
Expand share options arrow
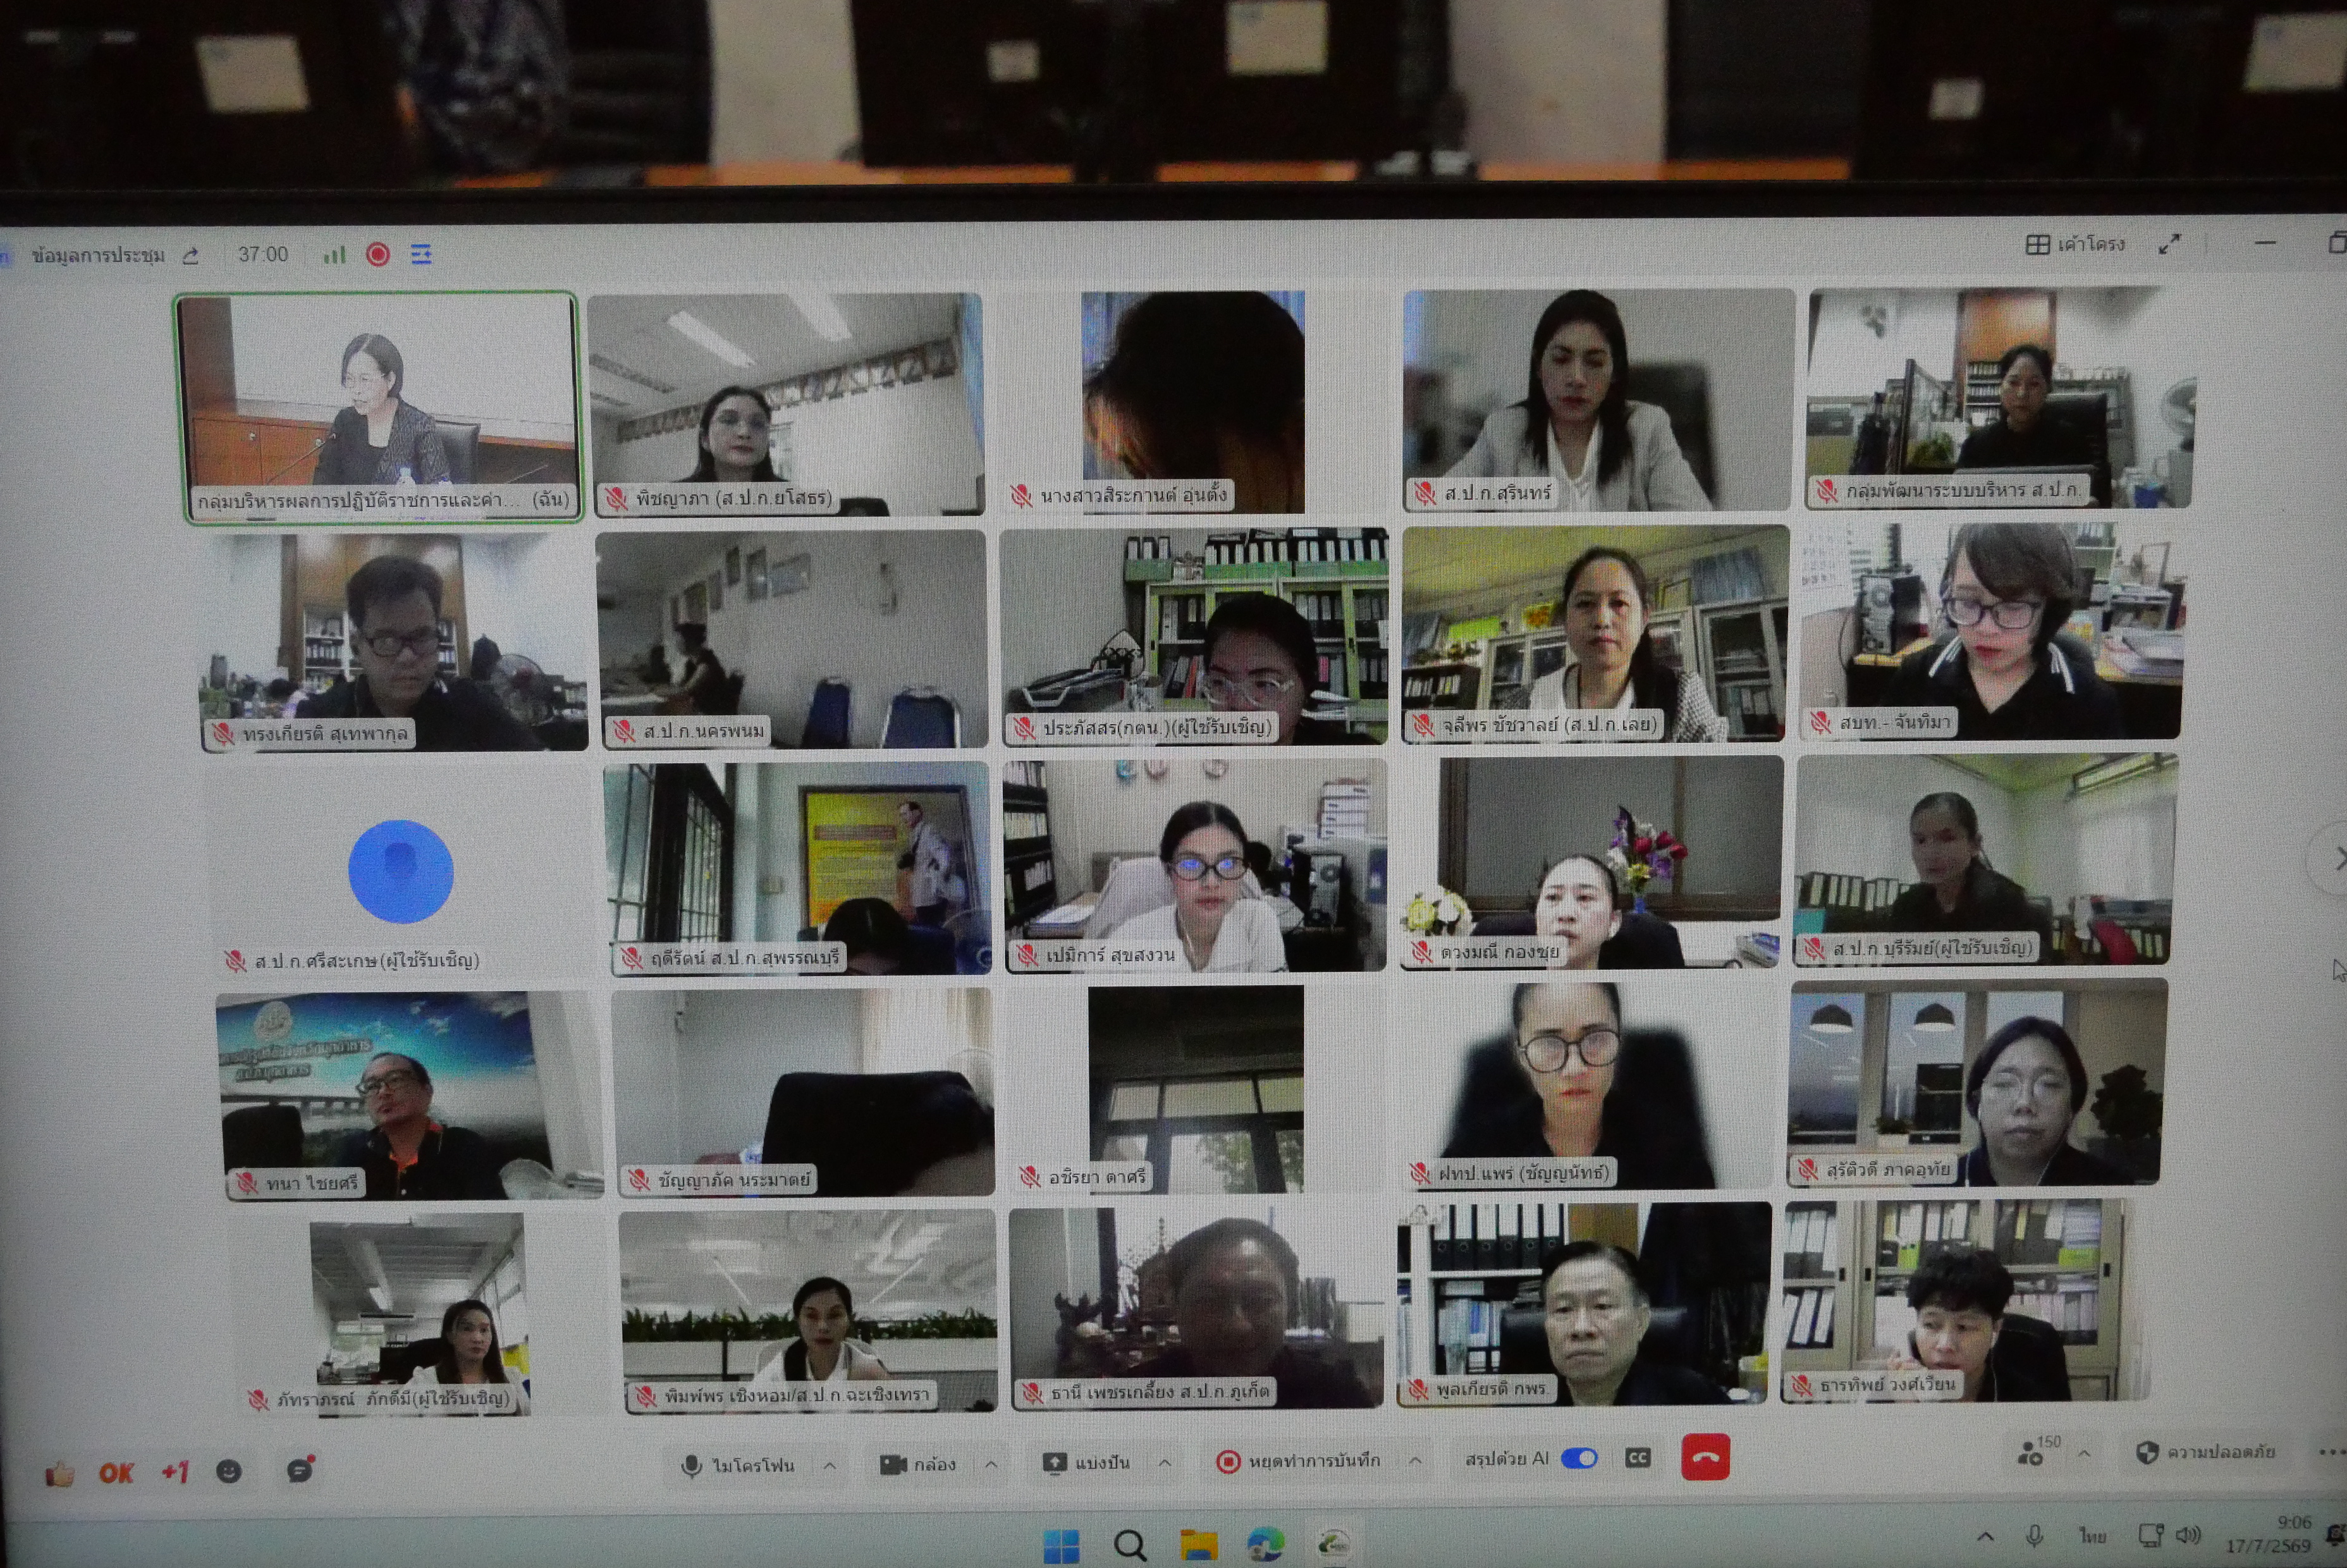tap(1165, 1462)
